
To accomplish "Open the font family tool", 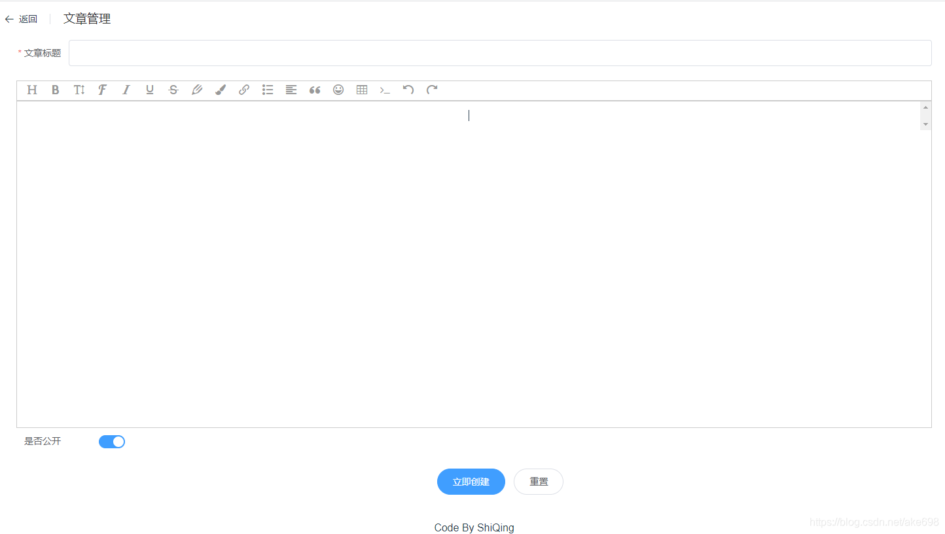I will point(103,90).
